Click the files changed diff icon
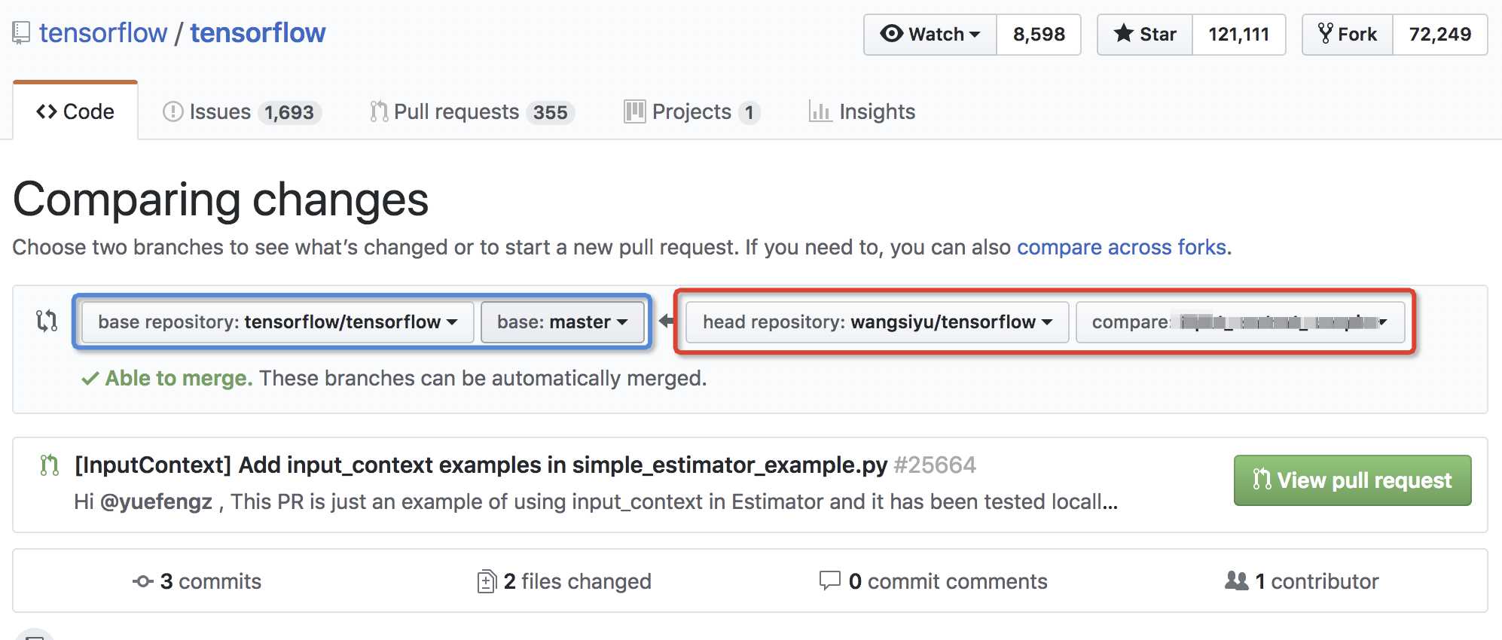 [487, 581]
